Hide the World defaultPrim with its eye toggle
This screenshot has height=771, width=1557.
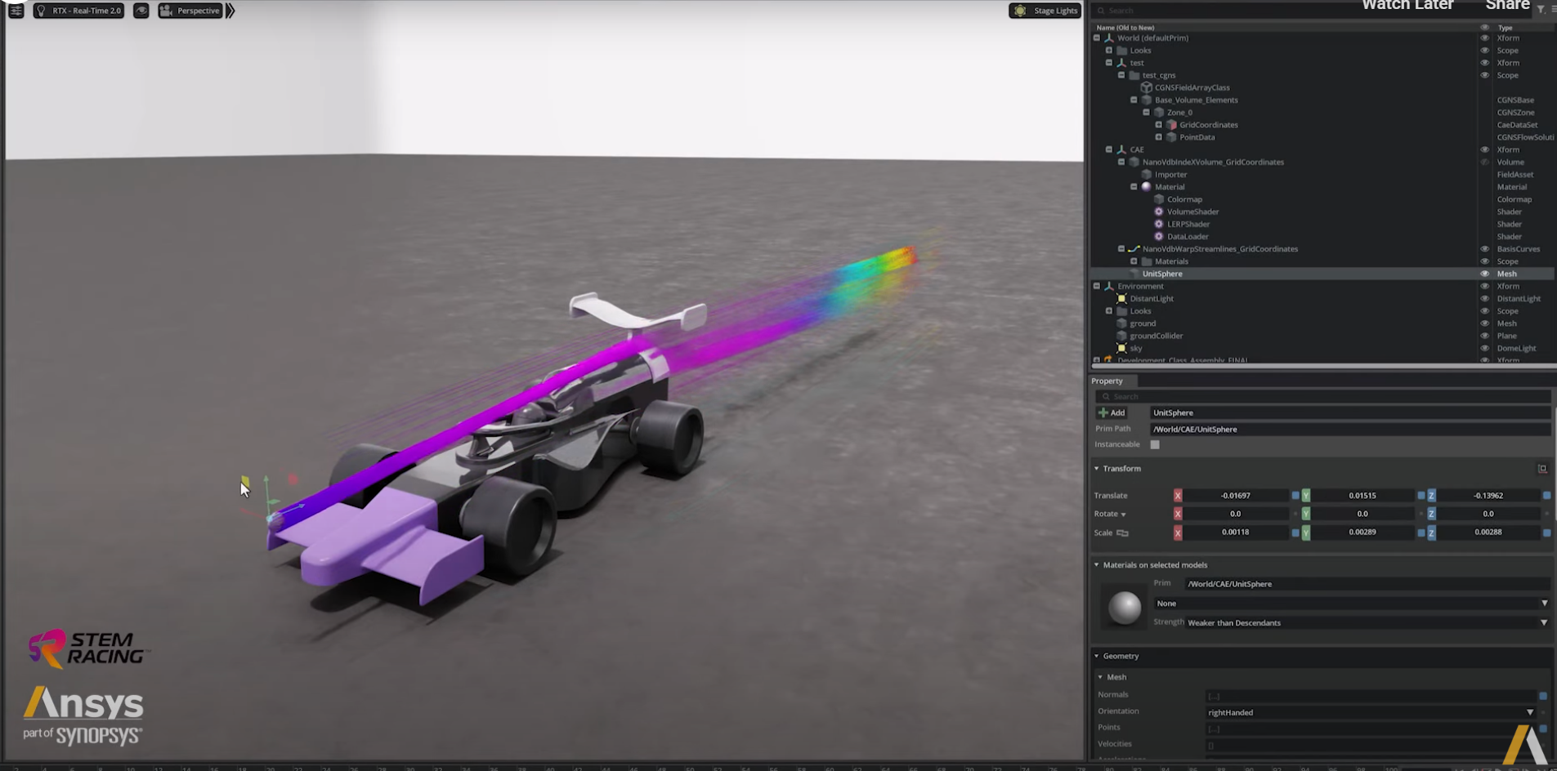pyautogui.click(x=1484, y=38)
